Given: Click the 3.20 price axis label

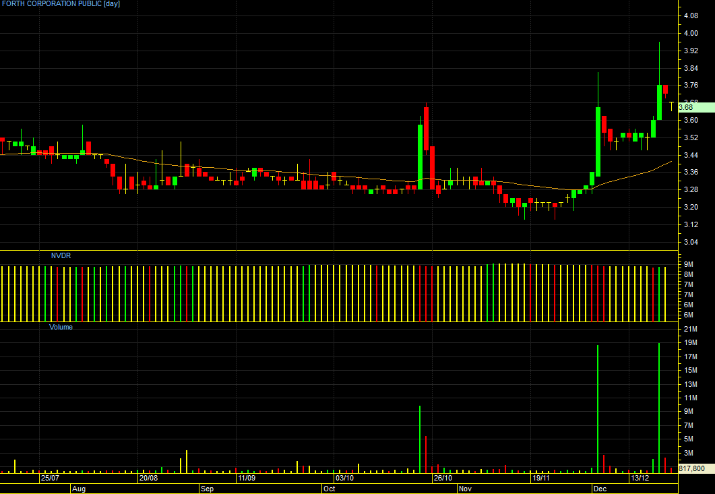Looking at the screenshot, I should [x=691, y=207].
